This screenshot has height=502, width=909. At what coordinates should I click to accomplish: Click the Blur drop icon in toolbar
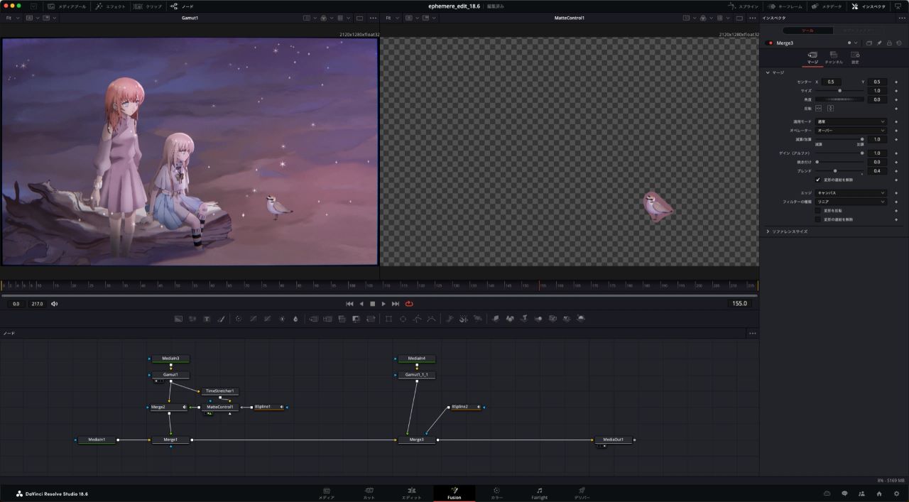[x=295, y=319]
